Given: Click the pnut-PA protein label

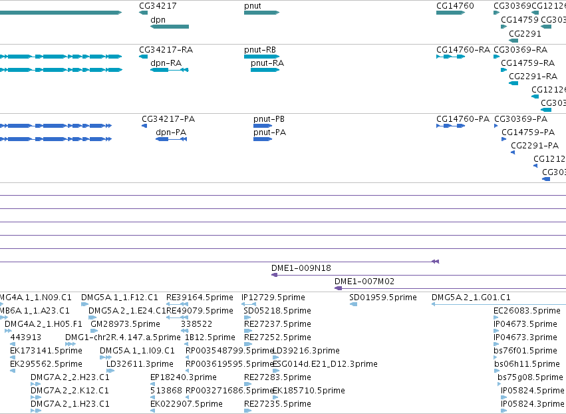Looking at the screenshot, I should point(269,132).
